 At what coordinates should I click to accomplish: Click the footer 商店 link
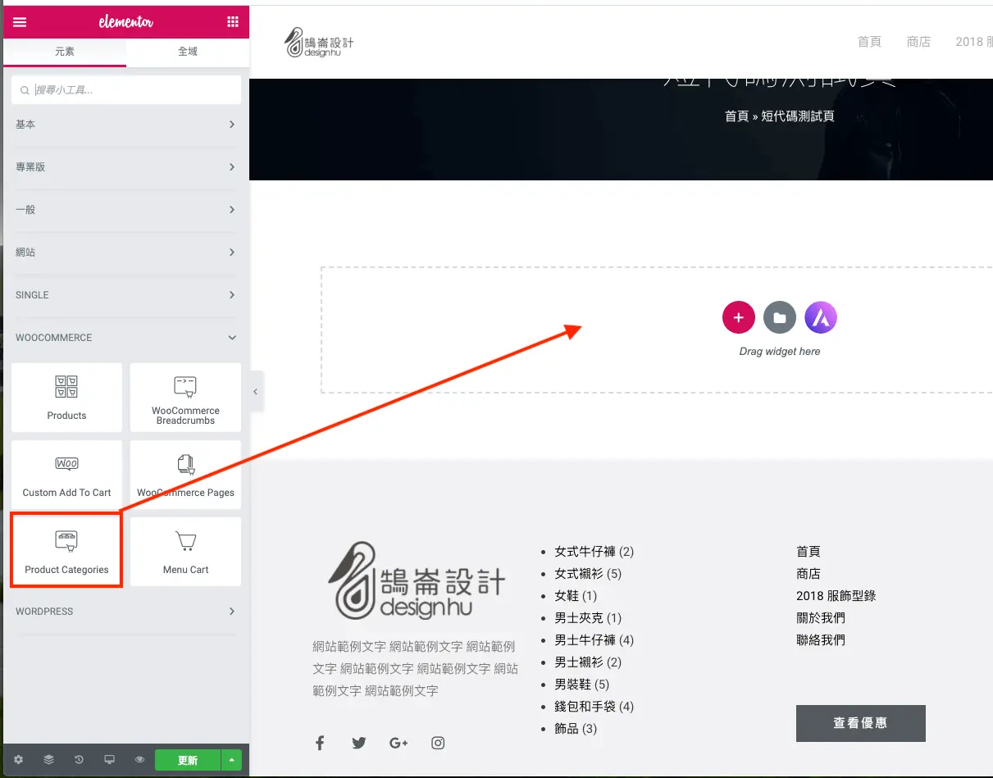point(809,574)
